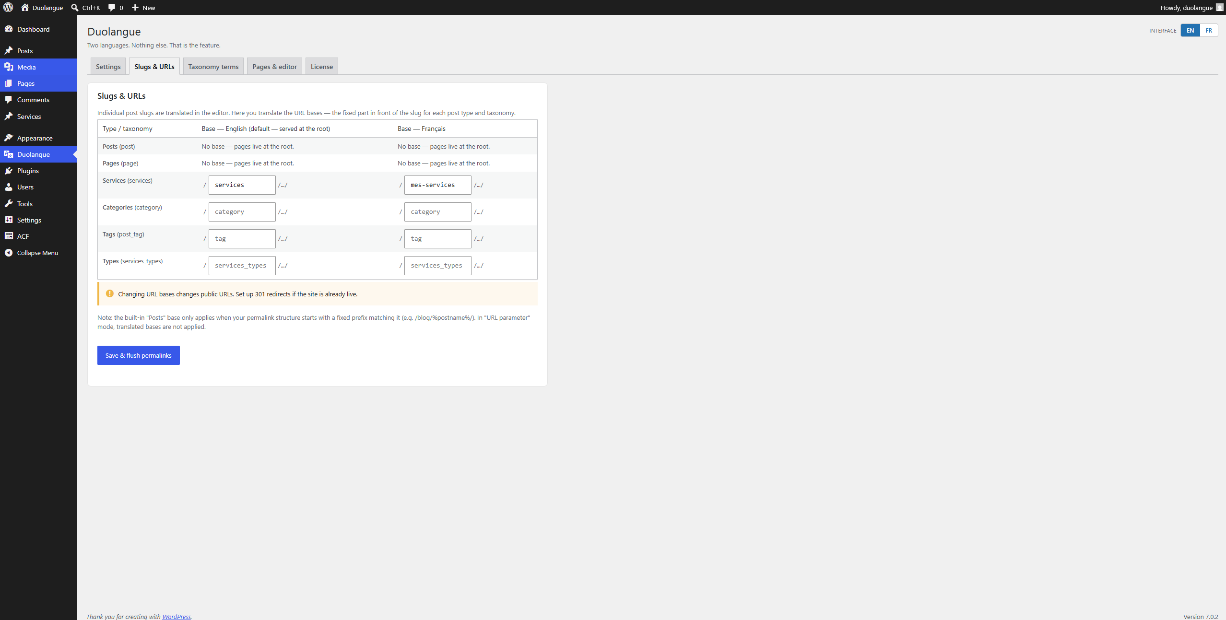
Task: Open the Ctrl+K search icon
Action: 75,7
